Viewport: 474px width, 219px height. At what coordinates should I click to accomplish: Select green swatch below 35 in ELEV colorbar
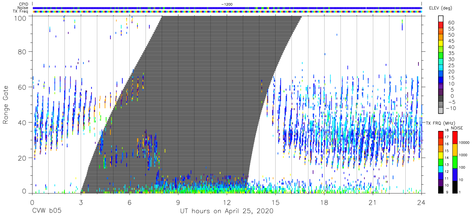[x=440, y=56]
